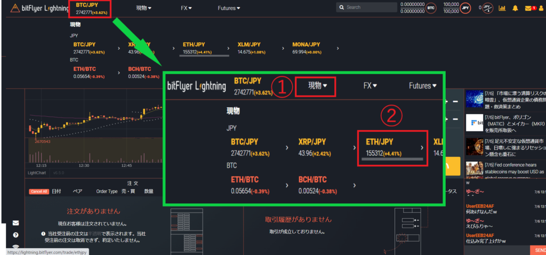
Task: Click the 現在お客様は注文されていません。 text
Action: pyautogui.click(x=92, y=224)
